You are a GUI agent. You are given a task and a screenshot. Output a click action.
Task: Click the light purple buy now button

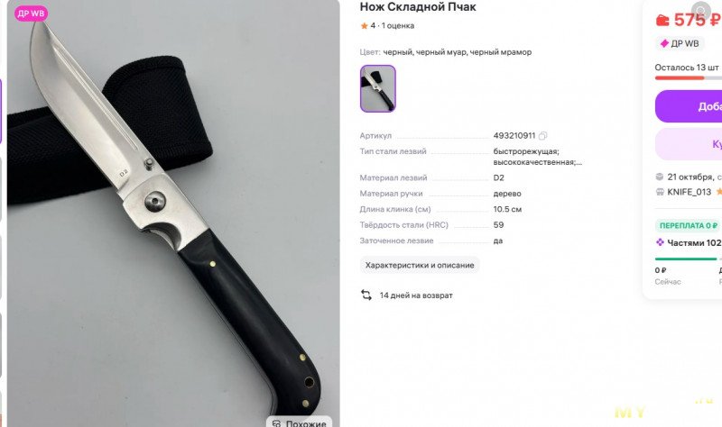689,144
